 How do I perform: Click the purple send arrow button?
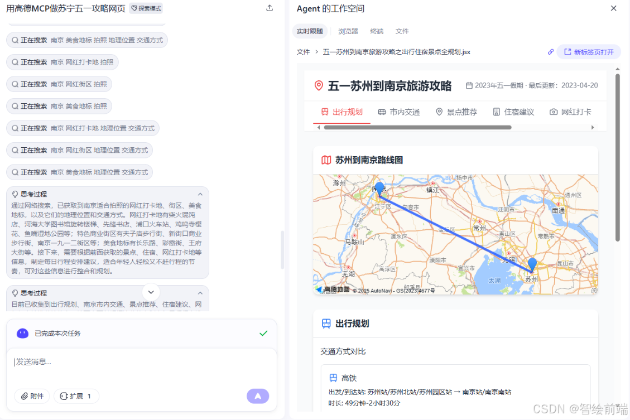258,397
